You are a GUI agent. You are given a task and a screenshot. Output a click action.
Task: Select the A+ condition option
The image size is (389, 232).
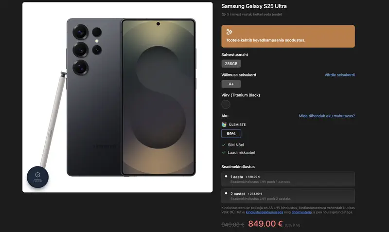coord(231,84)
